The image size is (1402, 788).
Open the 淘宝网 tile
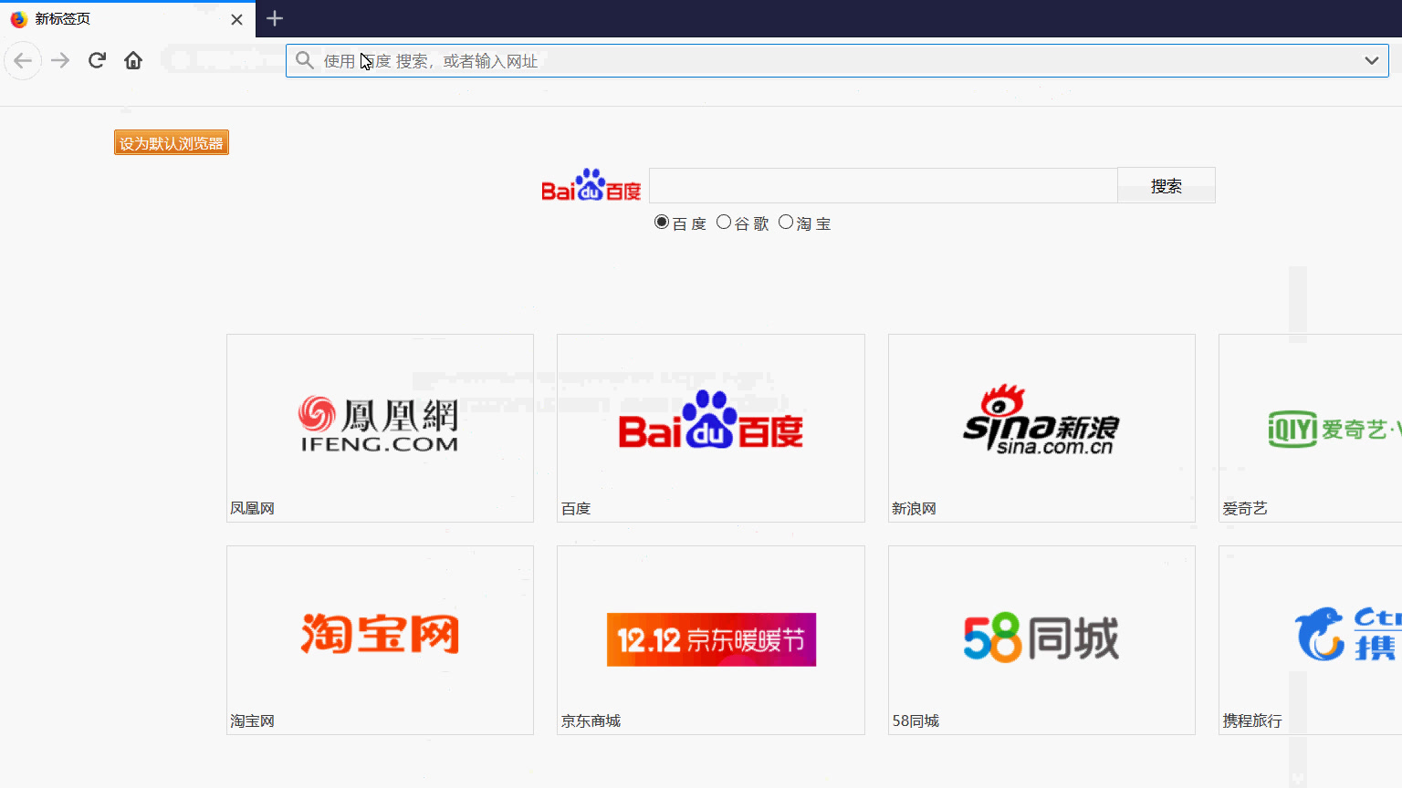click(x=380, y=640)
